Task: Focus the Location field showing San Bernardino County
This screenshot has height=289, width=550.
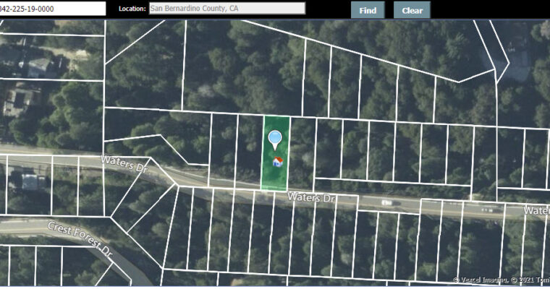Action: point(227,9)
